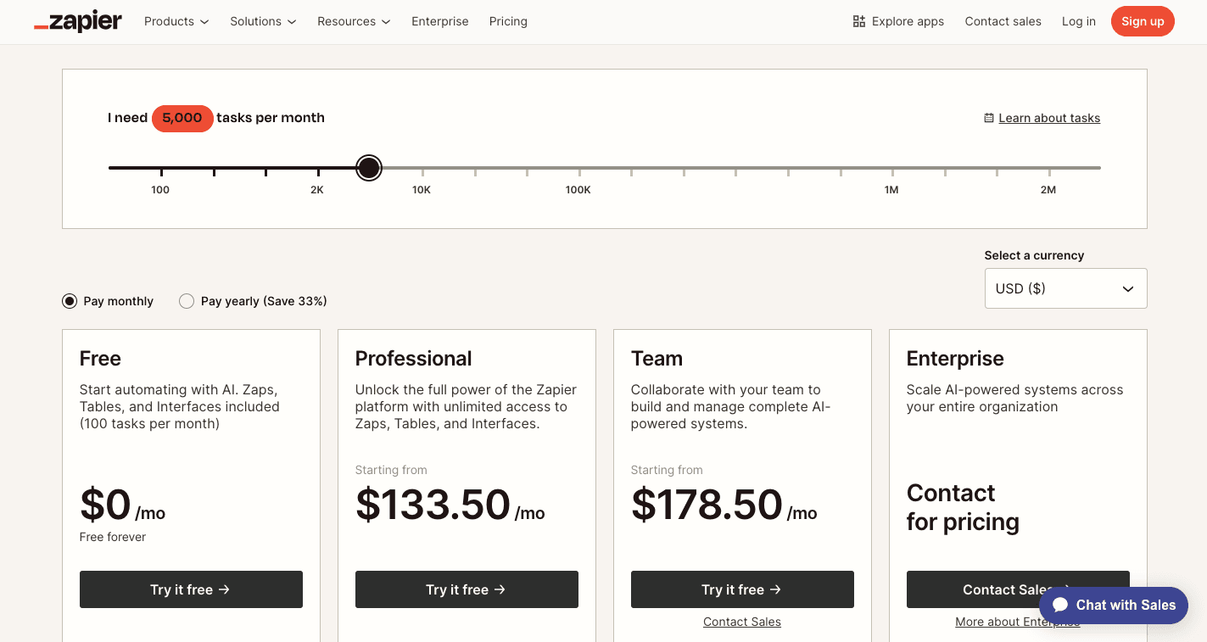Click the tasks per month slider handle
Image resolution: width=1207 pixels, height=642 pixels.
(369, 167)
